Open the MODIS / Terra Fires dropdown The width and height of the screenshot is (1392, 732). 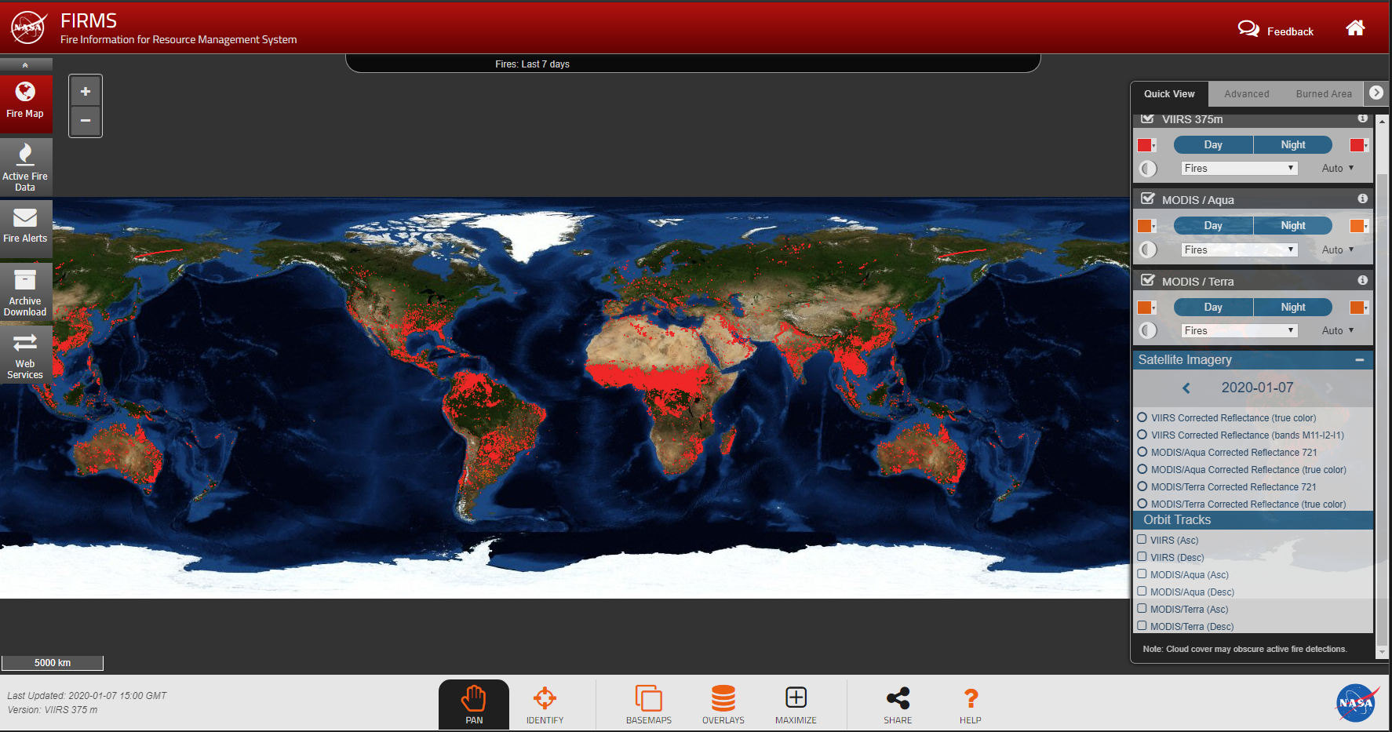point(1239,331)
